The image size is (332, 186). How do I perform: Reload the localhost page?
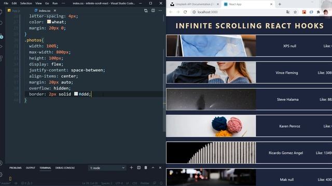click(x=185, y=12)
